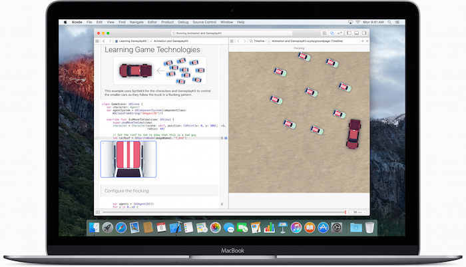Click the result button beside var agents line

222,204
